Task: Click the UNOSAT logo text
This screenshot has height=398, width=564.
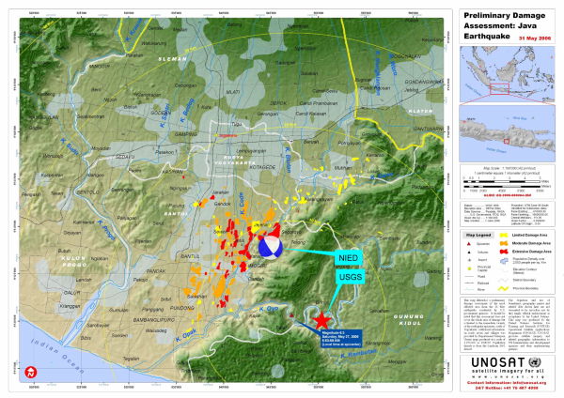Action: [498, 362]
